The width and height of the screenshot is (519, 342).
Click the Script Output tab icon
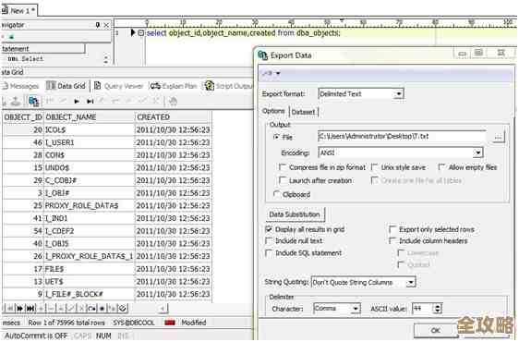tap(210, 86)
